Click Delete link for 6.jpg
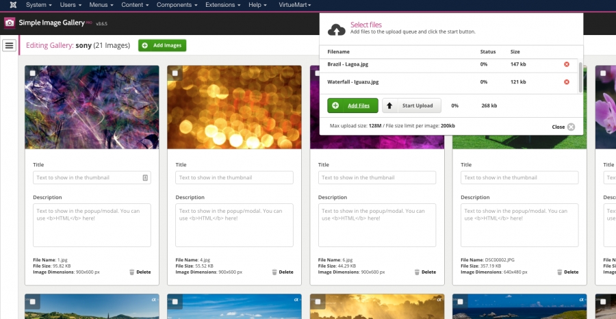 click(x=428, y=272)
